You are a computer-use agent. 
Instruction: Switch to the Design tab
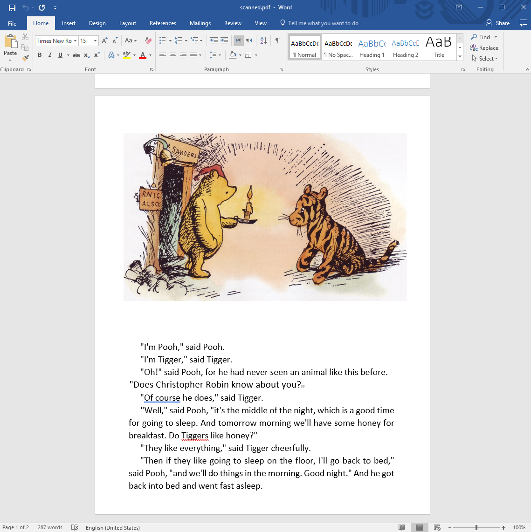tap(97, 23)
